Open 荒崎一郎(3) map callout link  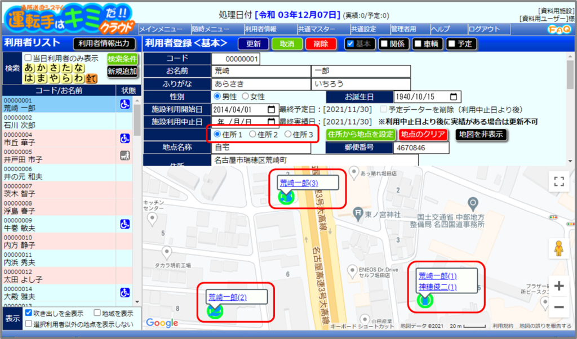point(299,183)
